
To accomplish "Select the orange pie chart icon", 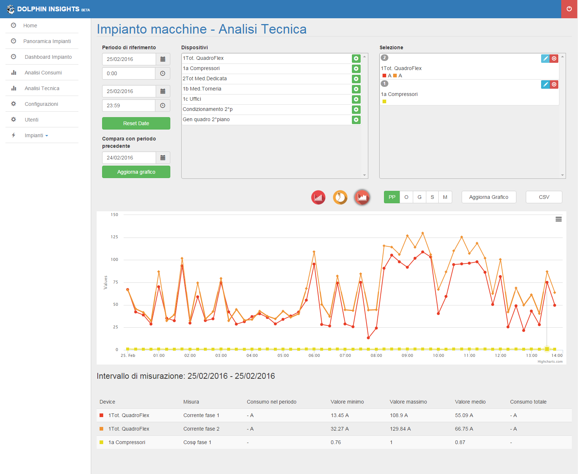I will [340, 197].
